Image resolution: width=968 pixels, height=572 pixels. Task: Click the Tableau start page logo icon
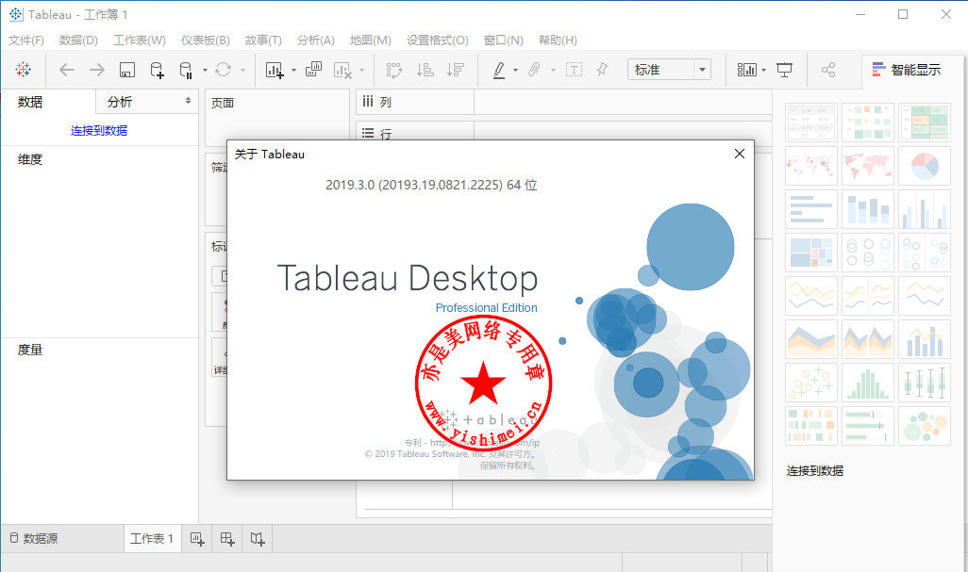(23, 70)
